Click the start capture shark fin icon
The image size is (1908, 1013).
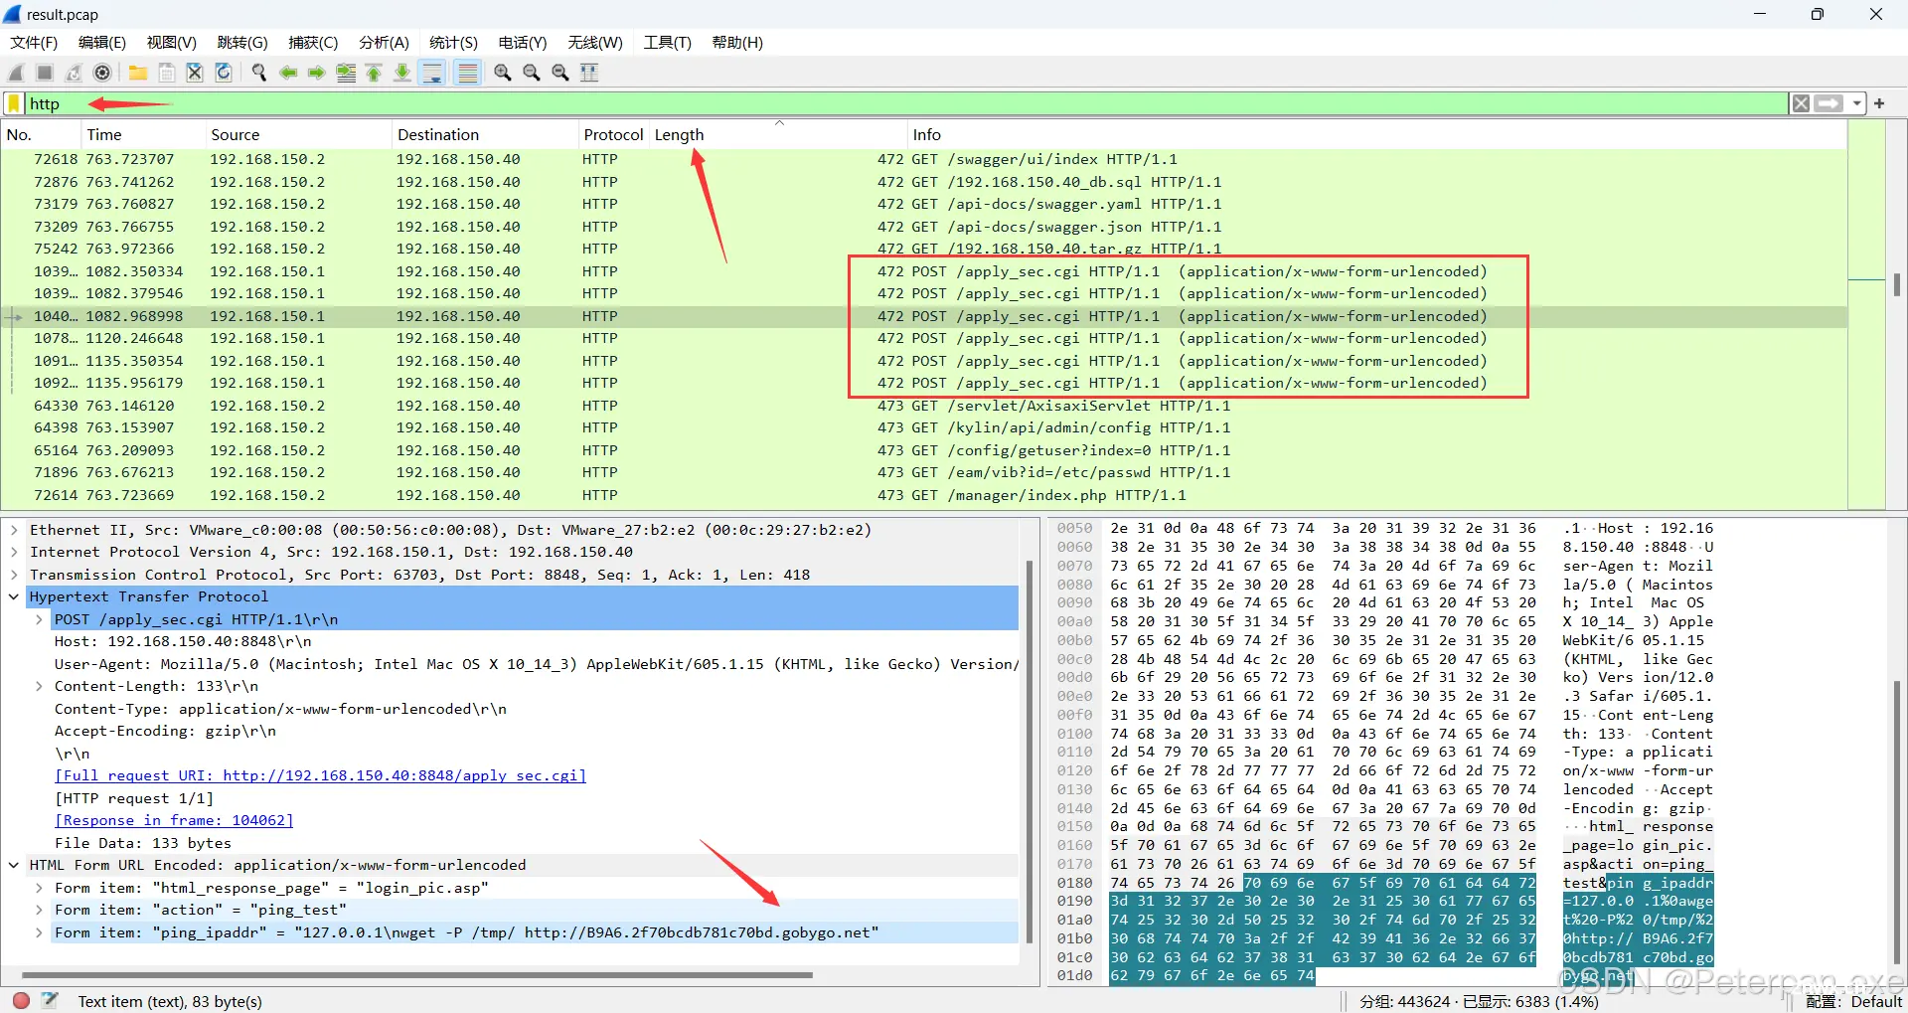tap(16, 73)
